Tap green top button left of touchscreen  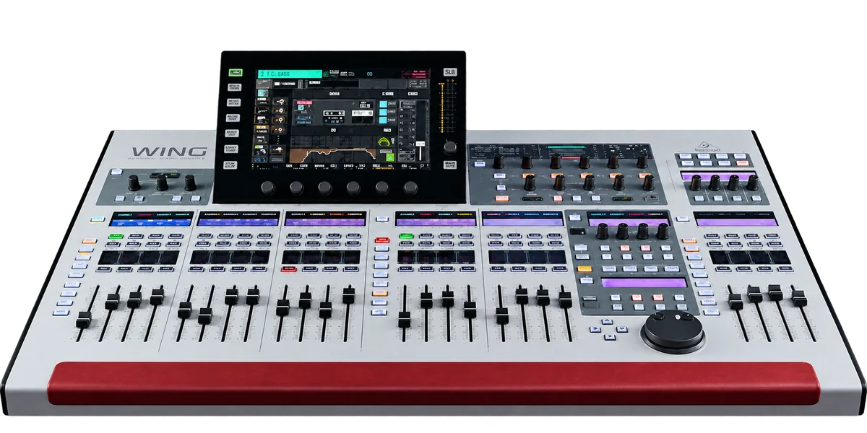point(236,72)
